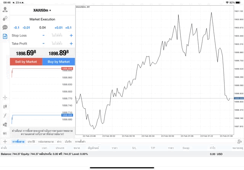The image size is (244, 170).
Task: Click the plus icon at bottom-left
Action: (5, 141)
